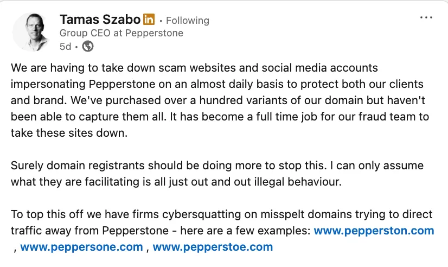Click the gold LinkedIn premium badge
448x267 pixels.
[x=149, y=20]
